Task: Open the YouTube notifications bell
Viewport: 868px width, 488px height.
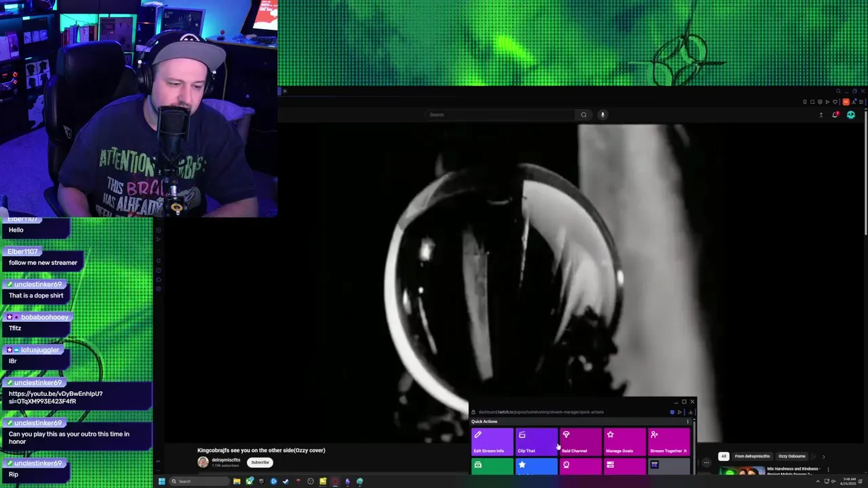Action: [x=835, y=115]
